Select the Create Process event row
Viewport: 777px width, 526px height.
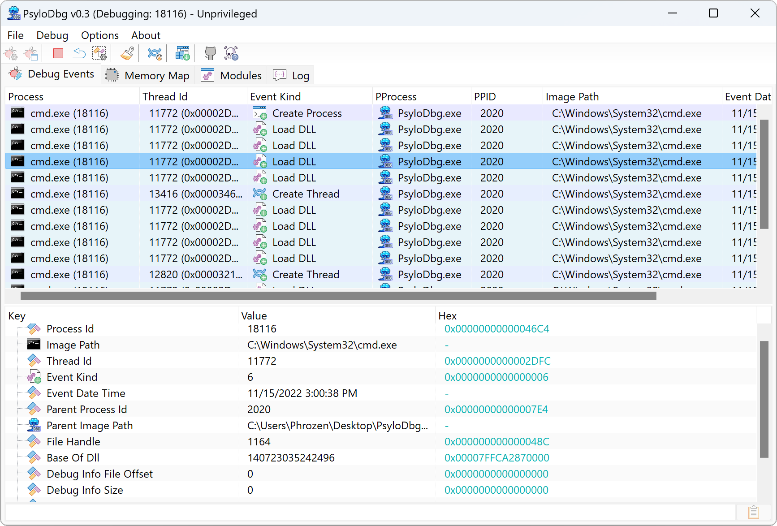tap(381, 113)
